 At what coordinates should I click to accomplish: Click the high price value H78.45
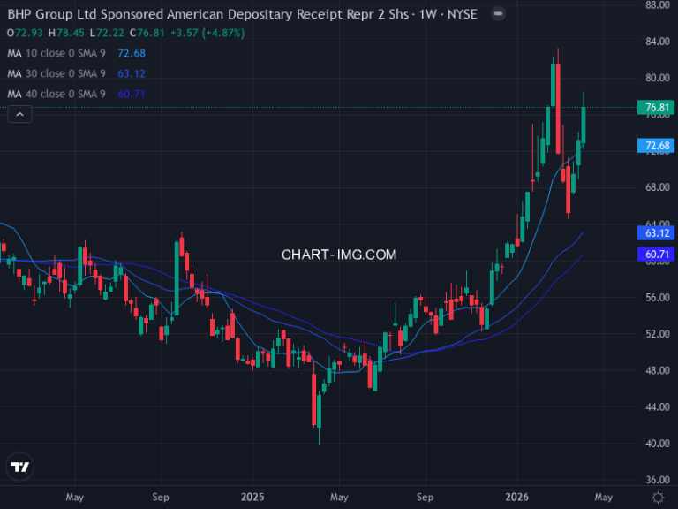click(66, 33)
